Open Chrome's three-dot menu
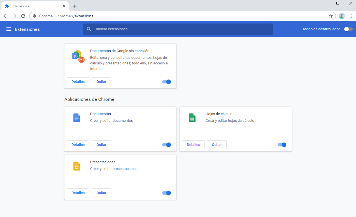 pyautogui.click(x=351, y=16)
